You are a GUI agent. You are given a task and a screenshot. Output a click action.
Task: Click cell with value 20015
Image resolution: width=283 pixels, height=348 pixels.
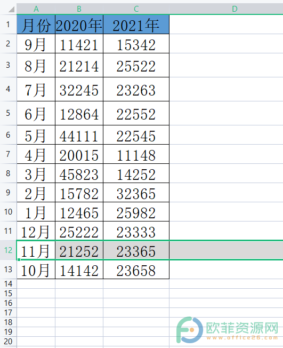[x=79, y=154]
